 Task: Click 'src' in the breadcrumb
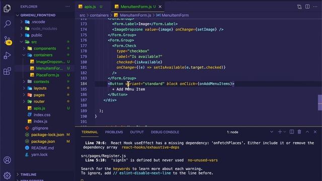tap(82, 16)
